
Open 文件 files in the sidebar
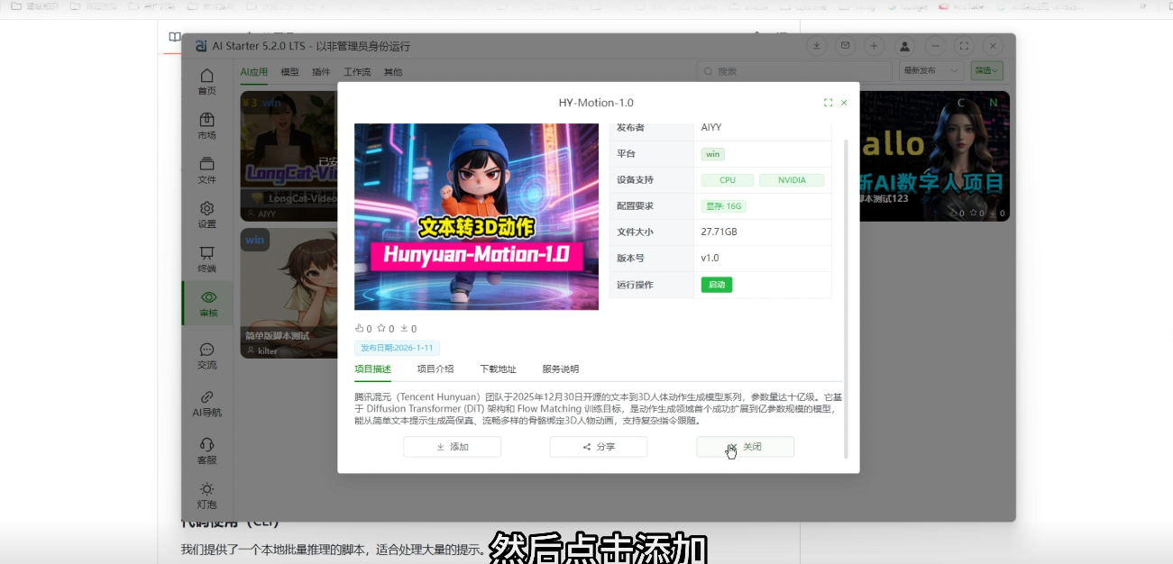[207, 170]
